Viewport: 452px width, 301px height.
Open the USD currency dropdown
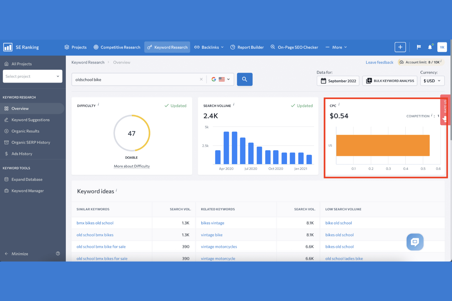pyautogui.click(x=432, y=81)
